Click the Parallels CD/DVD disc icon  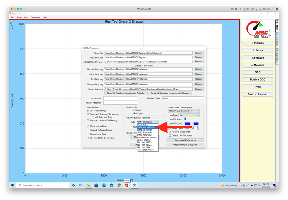point(244,9)
